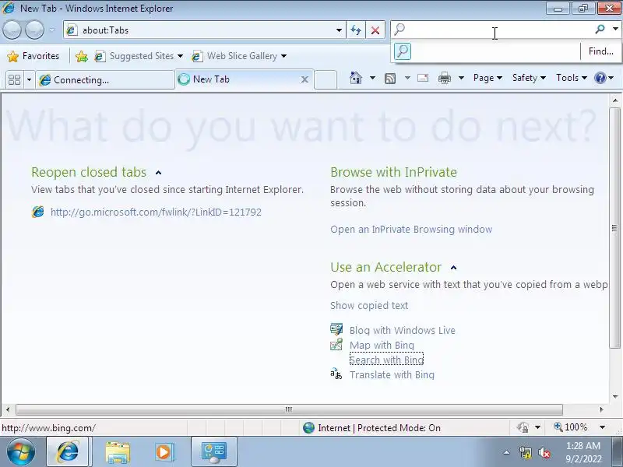The height and width of the screenshot is (467, 623).
Task: Open the Page menu
Action: click(487, 78)
